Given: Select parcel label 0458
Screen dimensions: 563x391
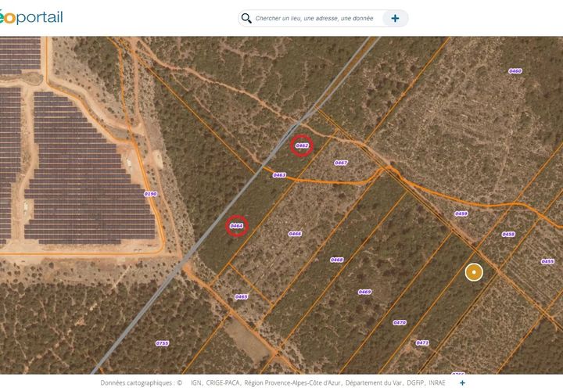Looking at the screenshot, I should point(508,234).
